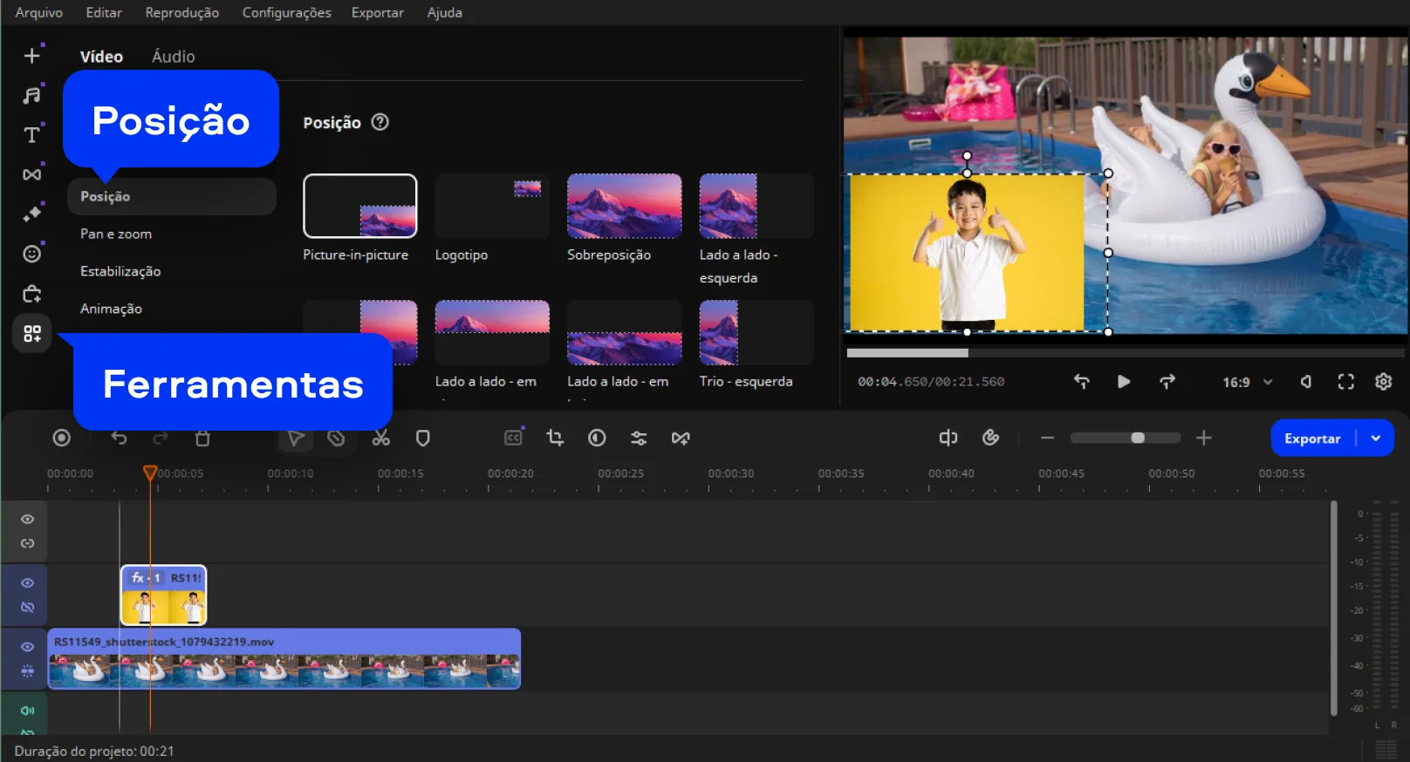Click the Exportar button
1410x762 pixels.
(x=1311, y=439)
